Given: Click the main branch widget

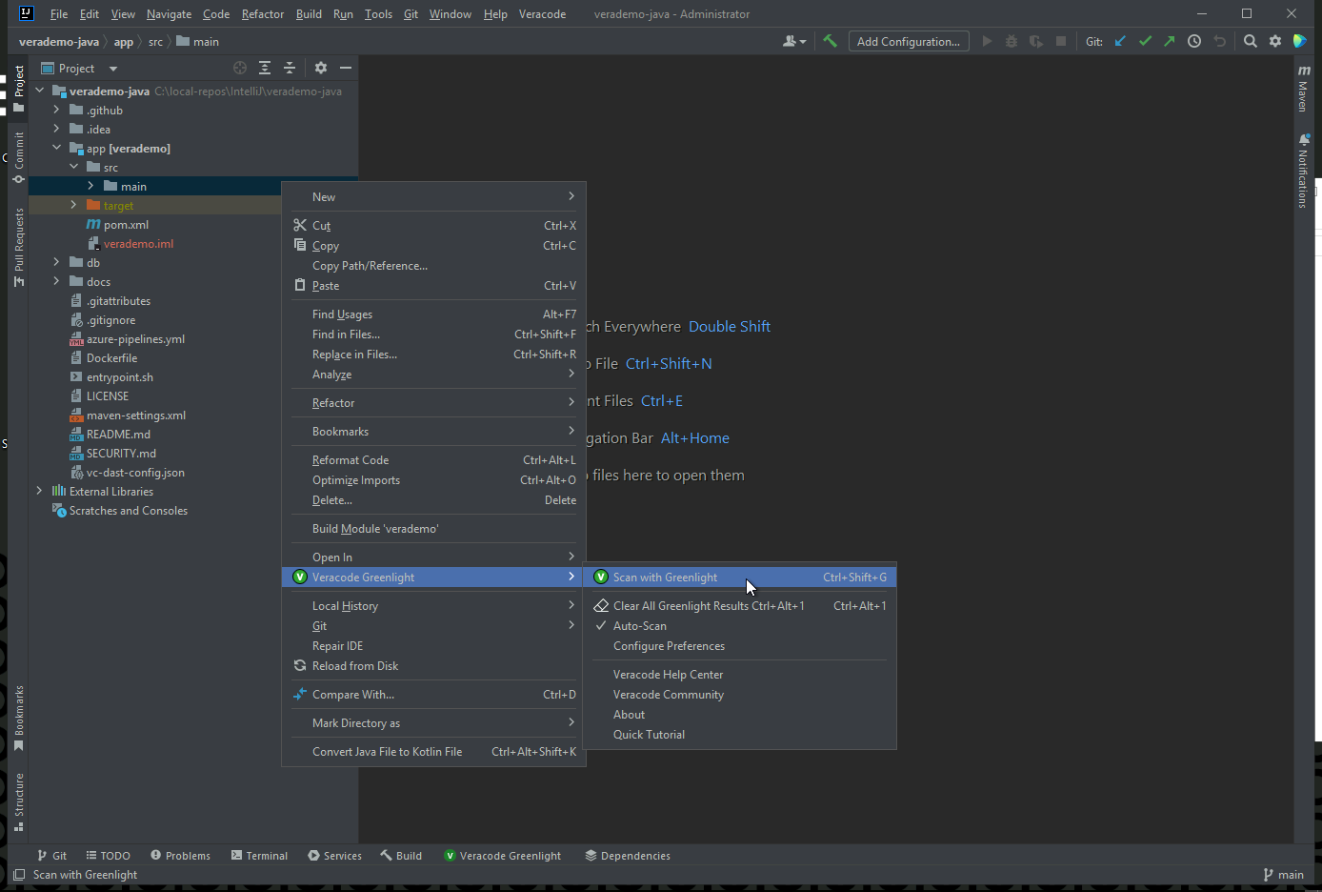Looking at the screenshot, I should coord(1283,875).
